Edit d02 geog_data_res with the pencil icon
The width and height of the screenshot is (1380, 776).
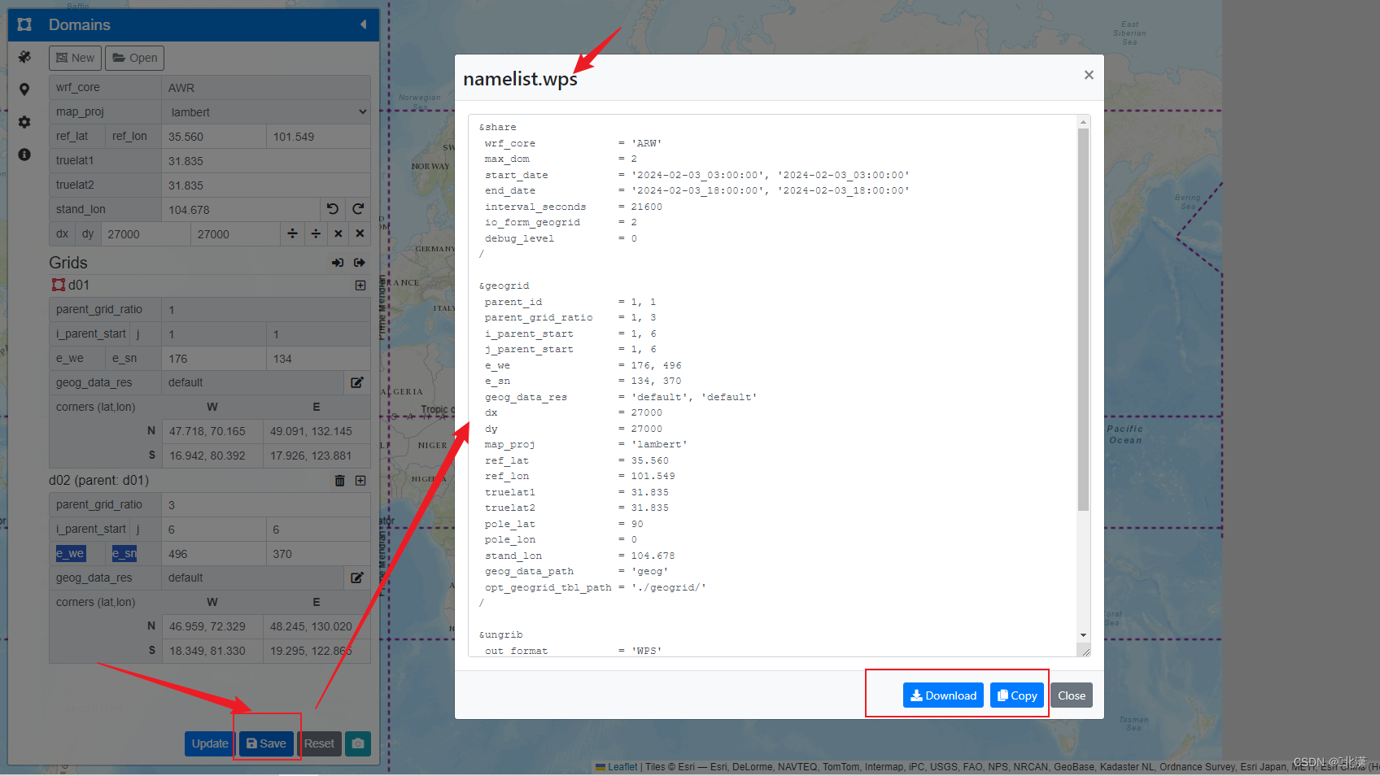point(357,578)
